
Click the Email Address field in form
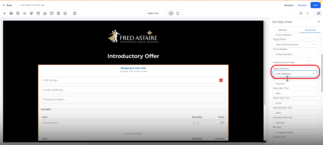tap(133, 90)
